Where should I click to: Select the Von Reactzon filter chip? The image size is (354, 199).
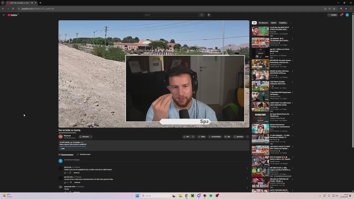(263, 23)
